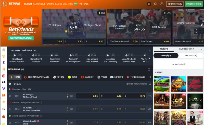The width and height of the screenshot is (204, 125).
Task: Collapse România - Liga 1 league group
Action: (x=80, y=89)
